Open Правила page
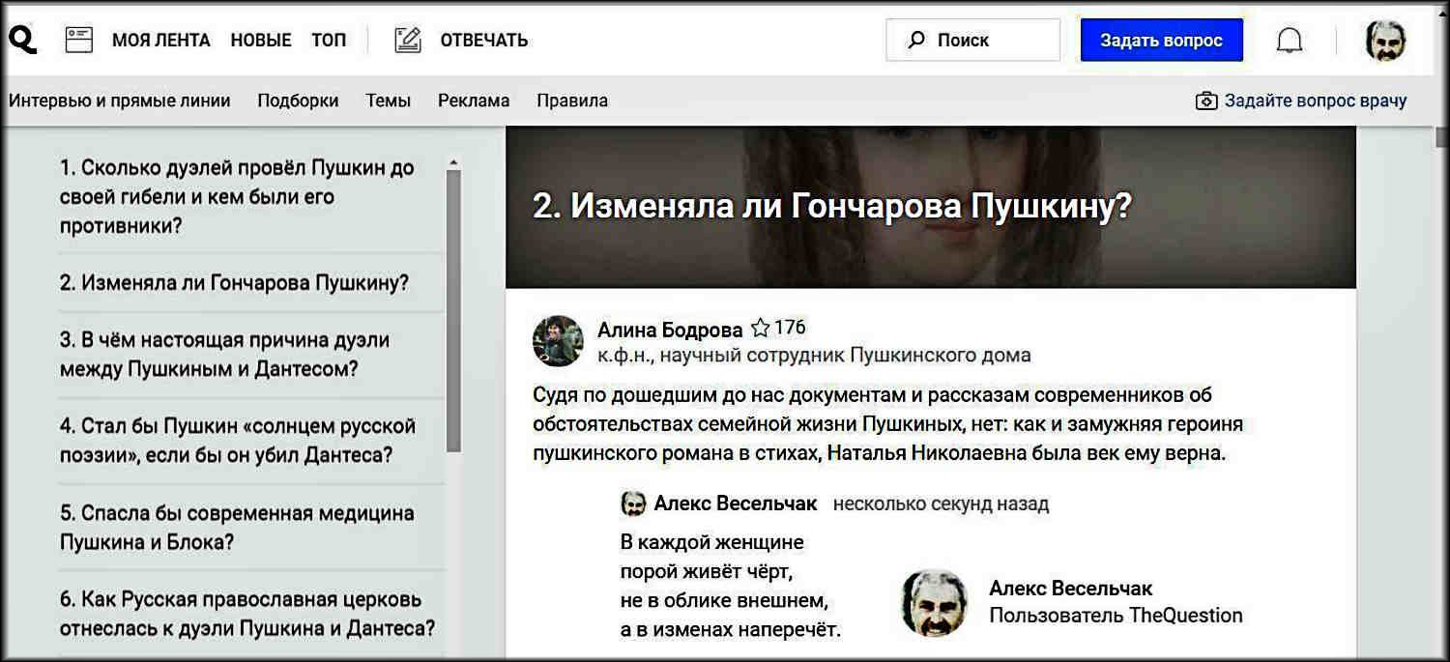Image resolution: width=1450 pixels, height=662 pixels. [572, 101]
